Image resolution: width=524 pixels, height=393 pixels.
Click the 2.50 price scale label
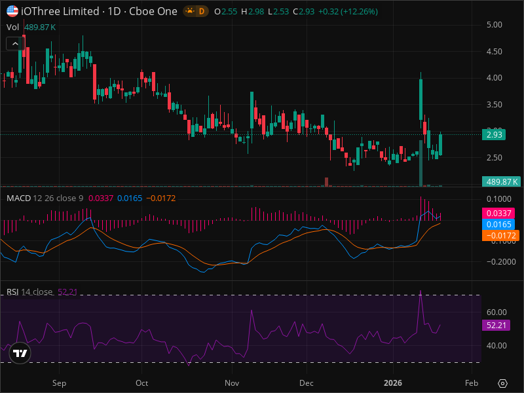tap(495, 157)
